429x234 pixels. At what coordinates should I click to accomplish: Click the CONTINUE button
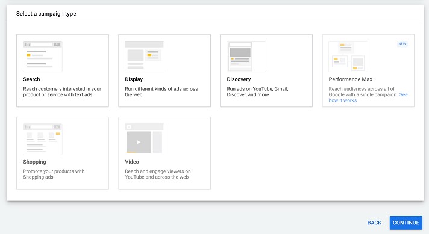point(406,223)
